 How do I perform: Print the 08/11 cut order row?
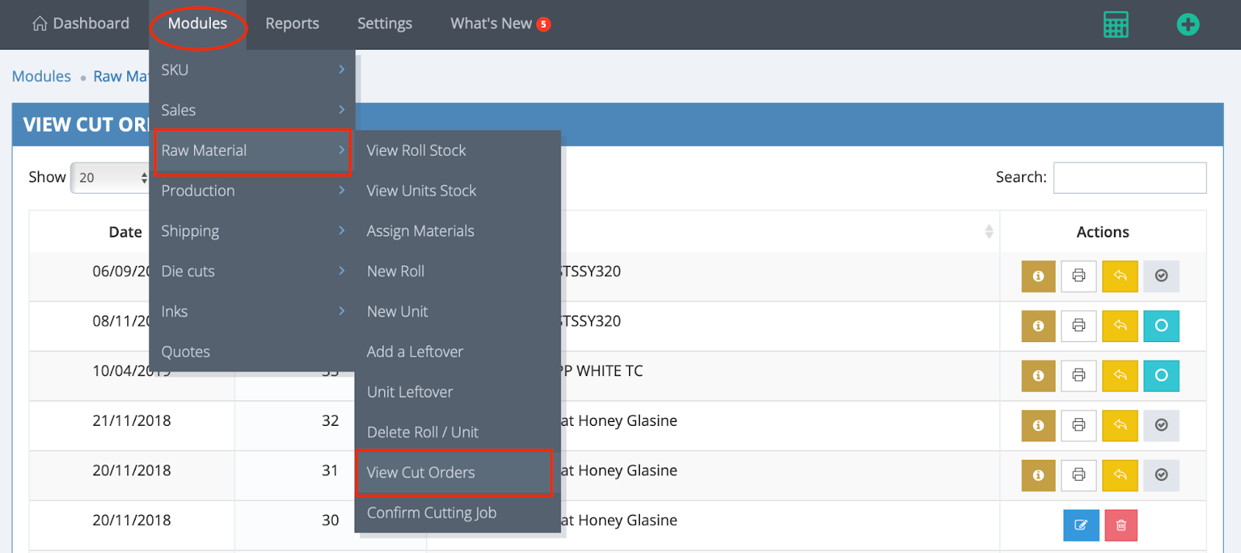point(1078,326)
